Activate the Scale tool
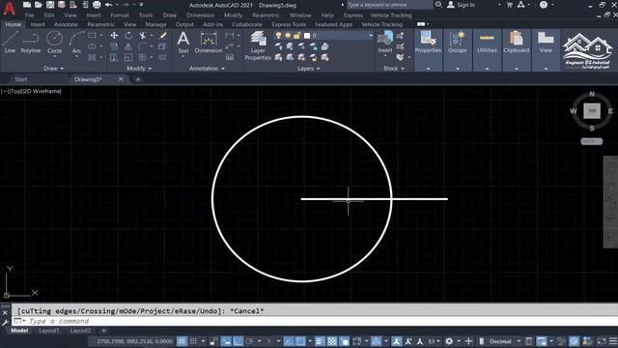 coord(128,58)
